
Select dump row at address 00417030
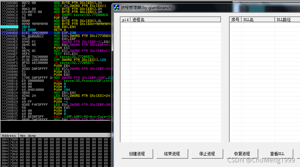56,148
